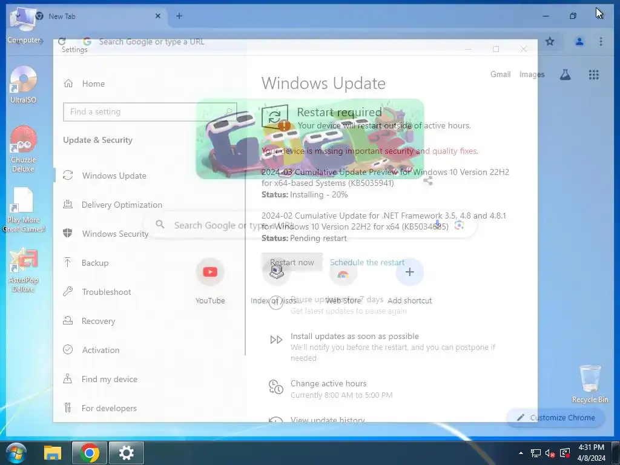
Task: Share the Google doodle
Action: pos(428,181)
